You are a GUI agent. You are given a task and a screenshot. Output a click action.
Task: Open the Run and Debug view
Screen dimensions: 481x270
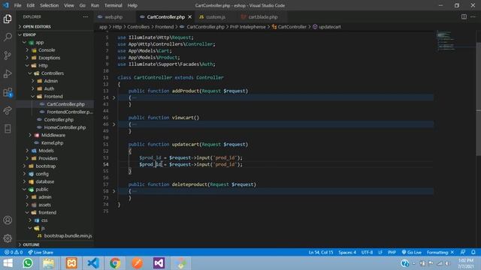point(8,73)
